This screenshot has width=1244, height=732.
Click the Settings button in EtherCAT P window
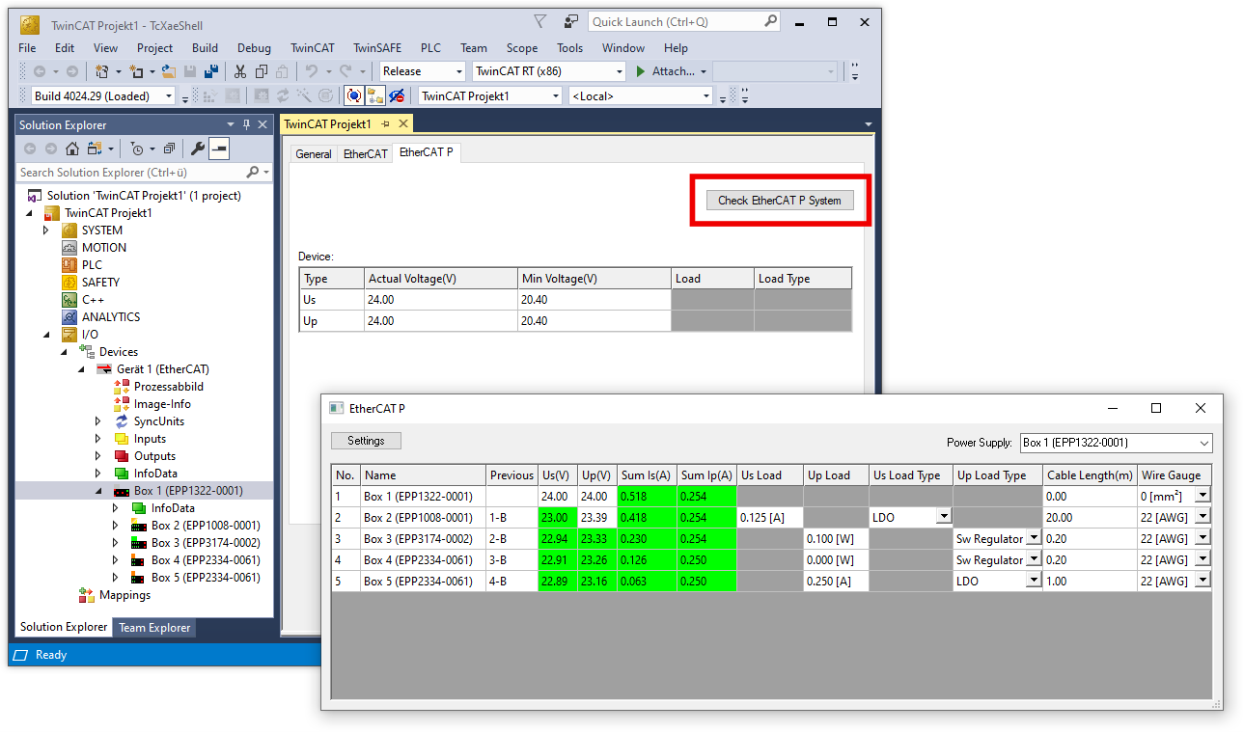(366, 441)
